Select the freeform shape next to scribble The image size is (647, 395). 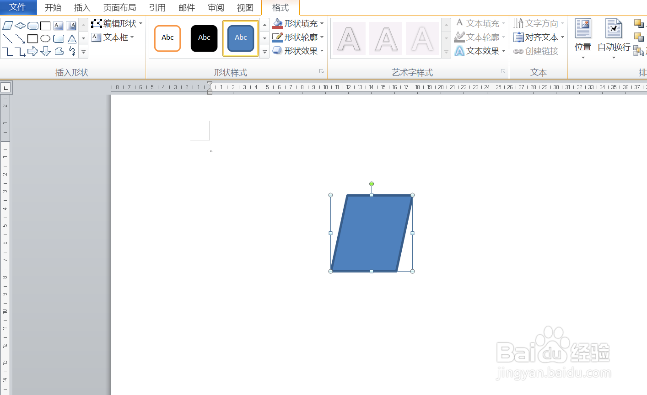pyautogui.click(x=59, y=51)
